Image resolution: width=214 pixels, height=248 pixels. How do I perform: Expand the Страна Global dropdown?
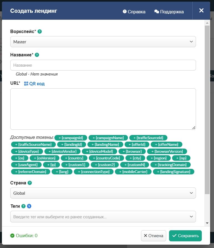click(x=103, y=193)
